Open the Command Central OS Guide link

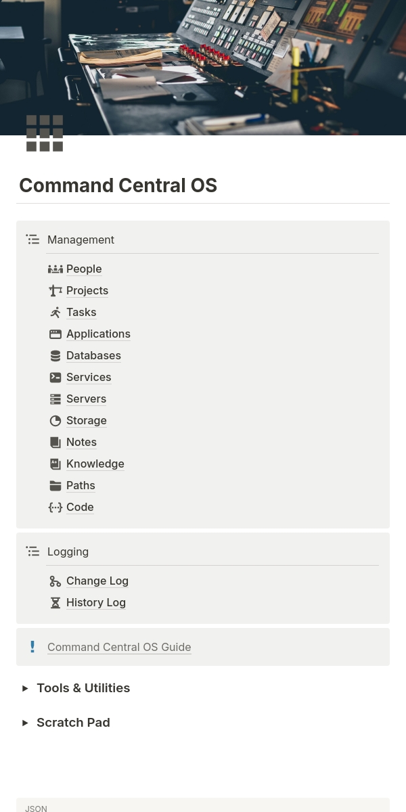(119, 648)
